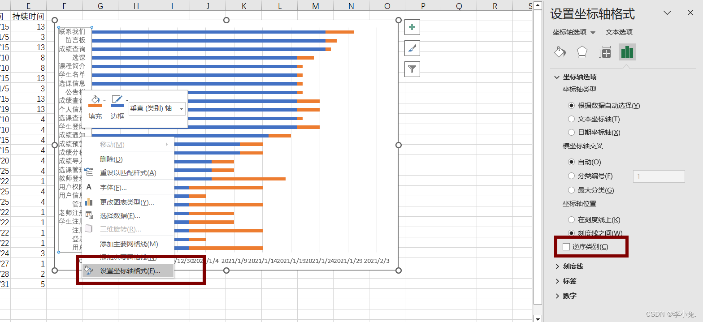Select 文本坐标轴 radio button

point(571,119)
